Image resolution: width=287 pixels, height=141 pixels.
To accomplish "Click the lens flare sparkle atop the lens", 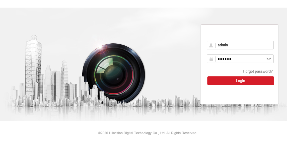I will 100,47.
